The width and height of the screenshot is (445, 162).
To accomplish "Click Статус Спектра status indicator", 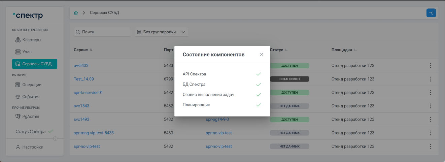I will [34, 131].
